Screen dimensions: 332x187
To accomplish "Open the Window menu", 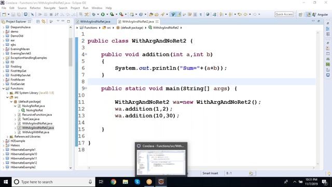I will click(97, 8).
